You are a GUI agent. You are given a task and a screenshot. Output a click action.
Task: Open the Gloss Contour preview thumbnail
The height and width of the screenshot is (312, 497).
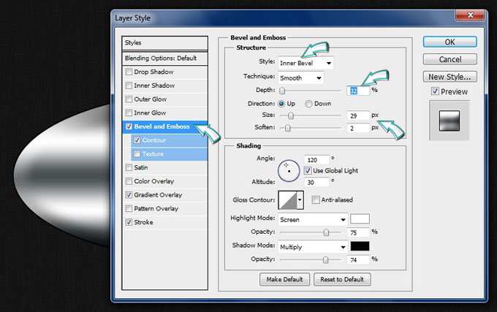point(287,200)
